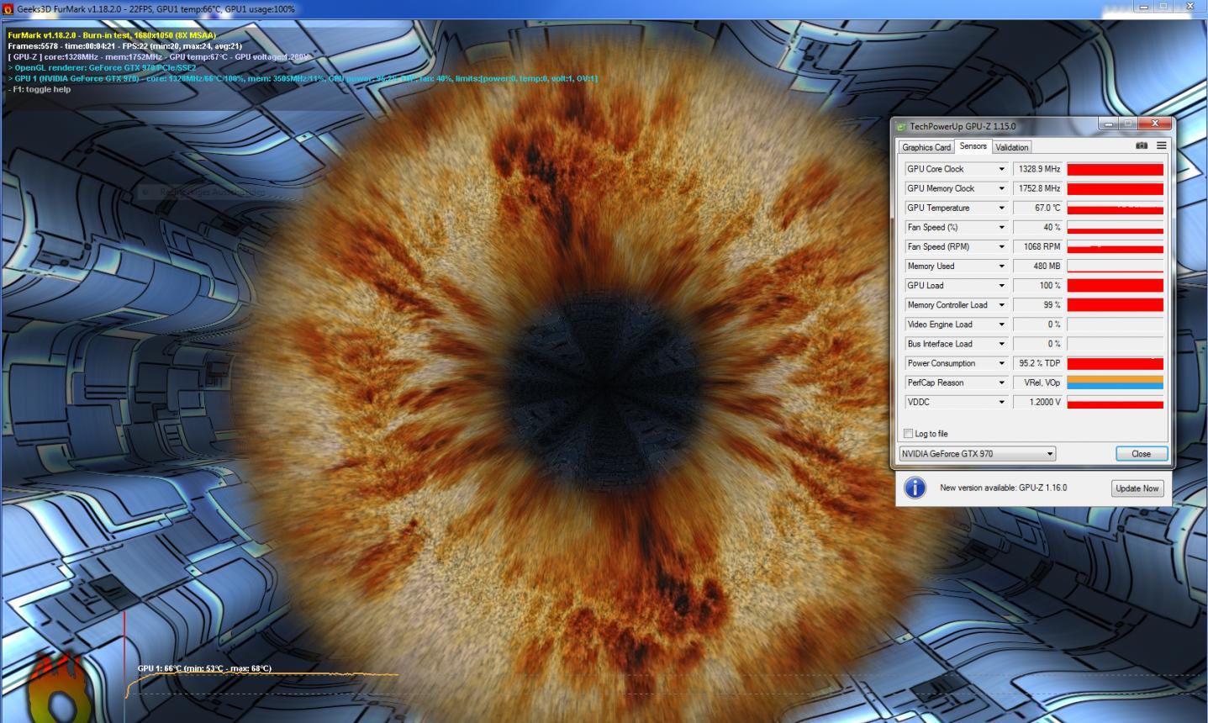Screen dimensions: 1208x723
Task: Open the NVIDIA GeForce GTX 970 GPU selector
Action: (x=977, y=454)
